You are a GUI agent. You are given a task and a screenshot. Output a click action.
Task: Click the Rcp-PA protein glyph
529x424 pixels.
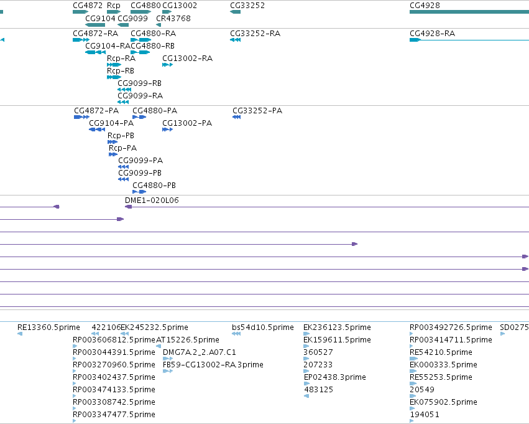pyautogui.click(x=113, y=154)
